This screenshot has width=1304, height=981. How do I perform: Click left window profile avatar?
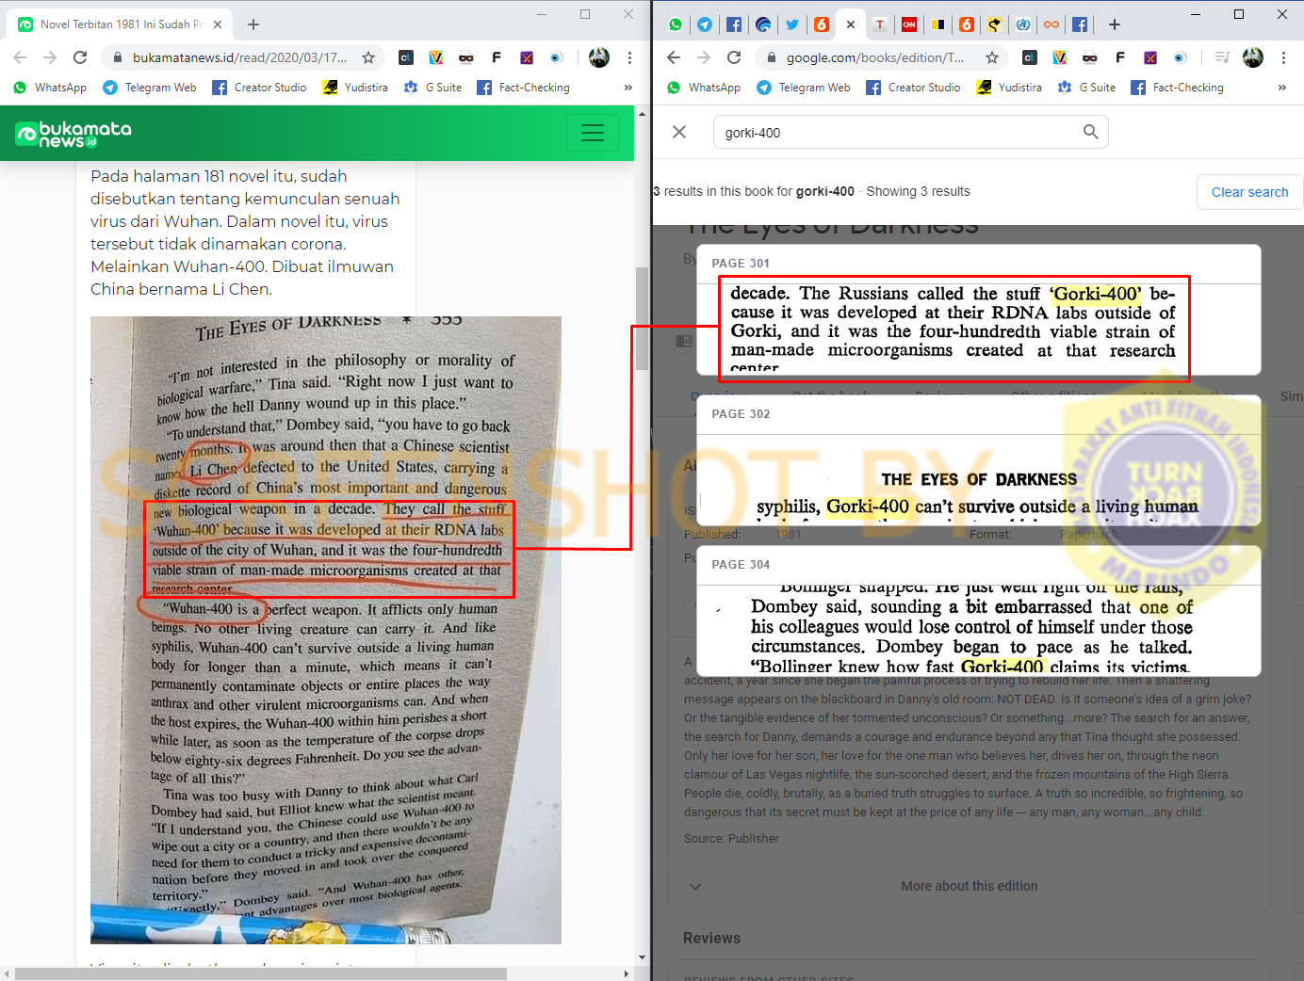[599, 57]
